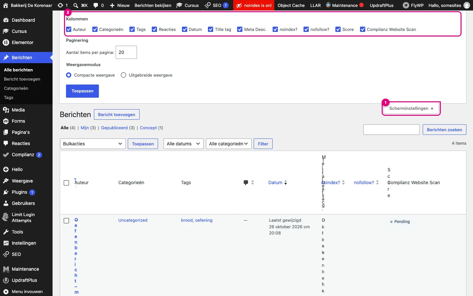The height and width of the screenshot is (296, 473).
Task: Open Complianz in the sidebar
Action: click(x=23, y=155)
